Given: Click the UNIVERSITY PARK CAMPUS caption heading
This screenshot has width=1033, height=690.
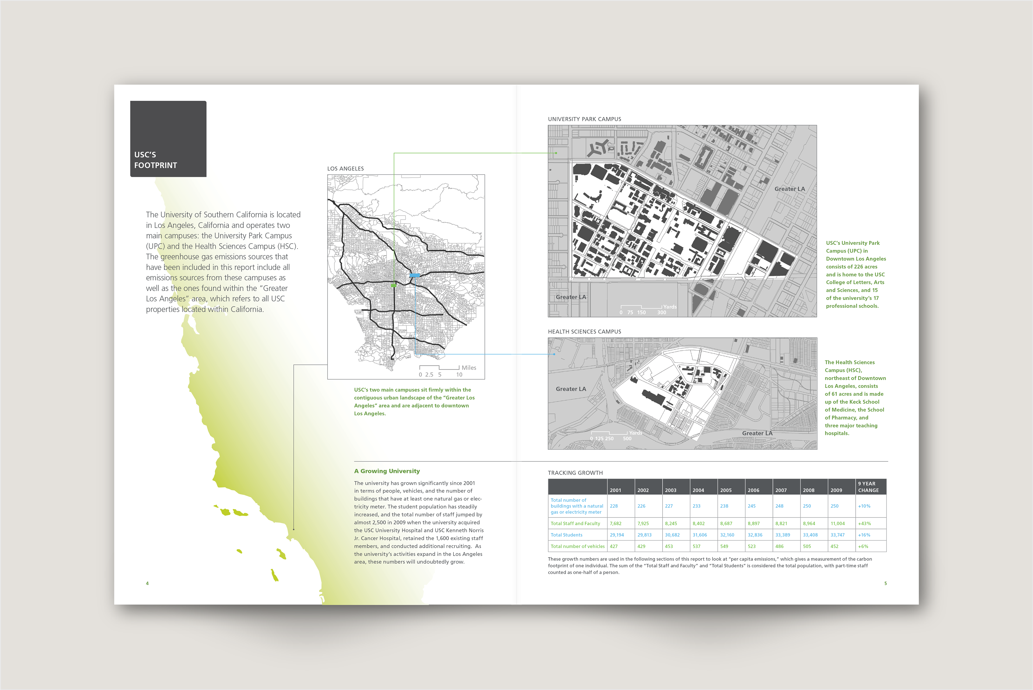Looking at the screenshot, I should coord(584,119).
